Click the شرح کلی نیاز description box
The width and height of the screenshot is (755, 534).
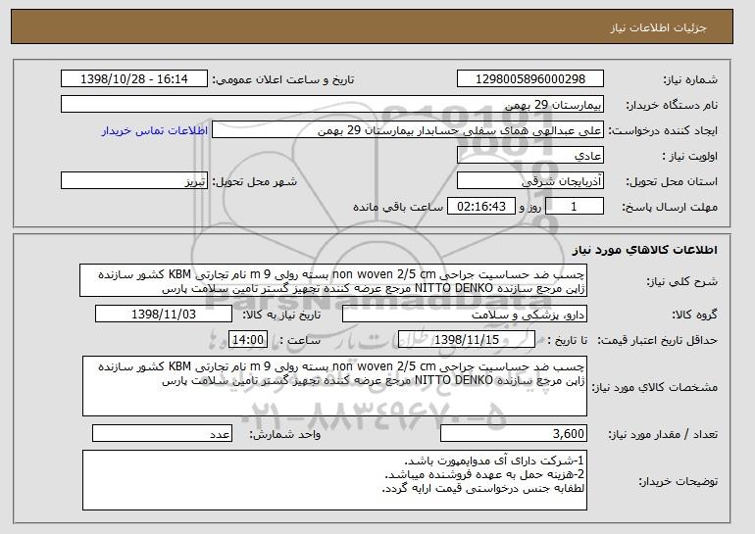coord(333,280)
